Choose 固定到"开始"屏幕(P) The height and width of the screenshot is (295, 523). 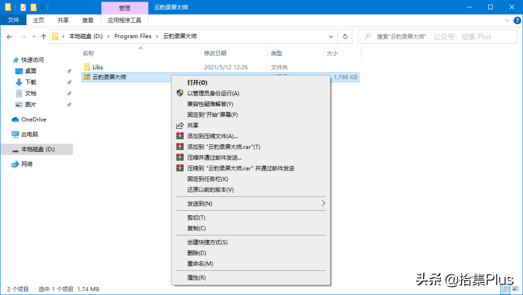click(251, 114)
